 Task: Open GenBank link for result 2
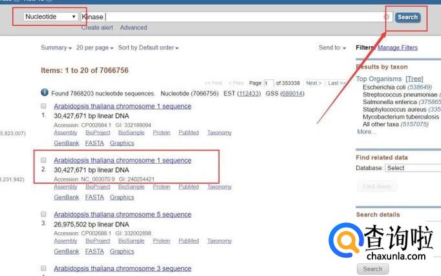tap(67, 197)
